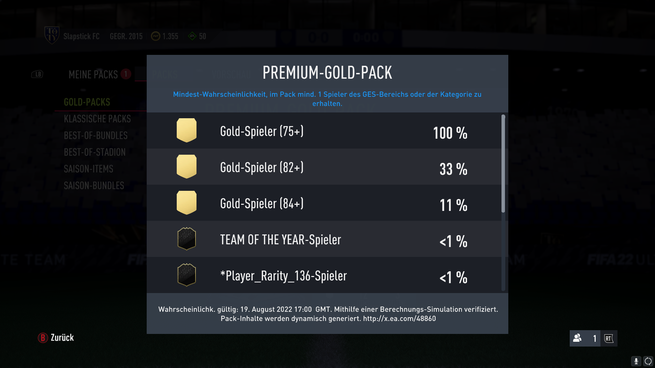This screenshot has height=368, width=655.
Task: Select Best-of-Bundles category
Action: (96, 135)
